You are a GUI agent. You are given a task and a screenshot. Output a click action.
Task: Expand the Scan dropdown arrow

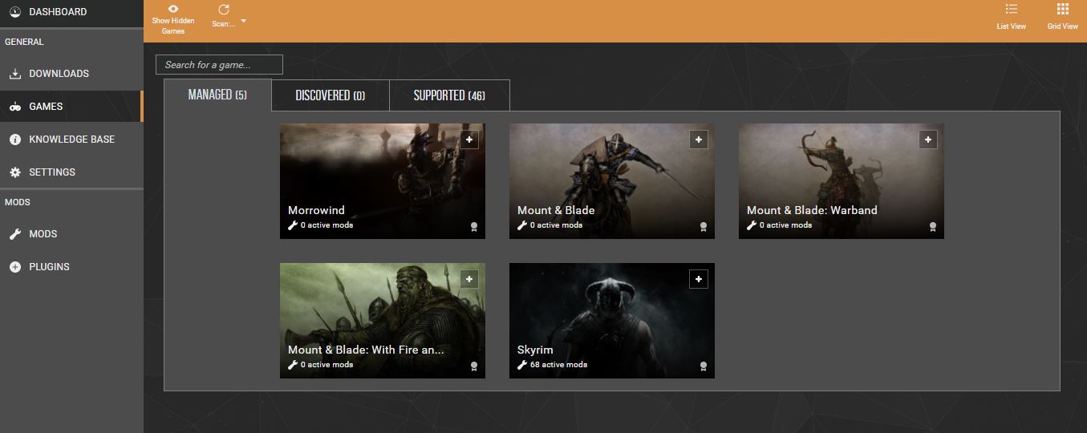coord(244,21)
